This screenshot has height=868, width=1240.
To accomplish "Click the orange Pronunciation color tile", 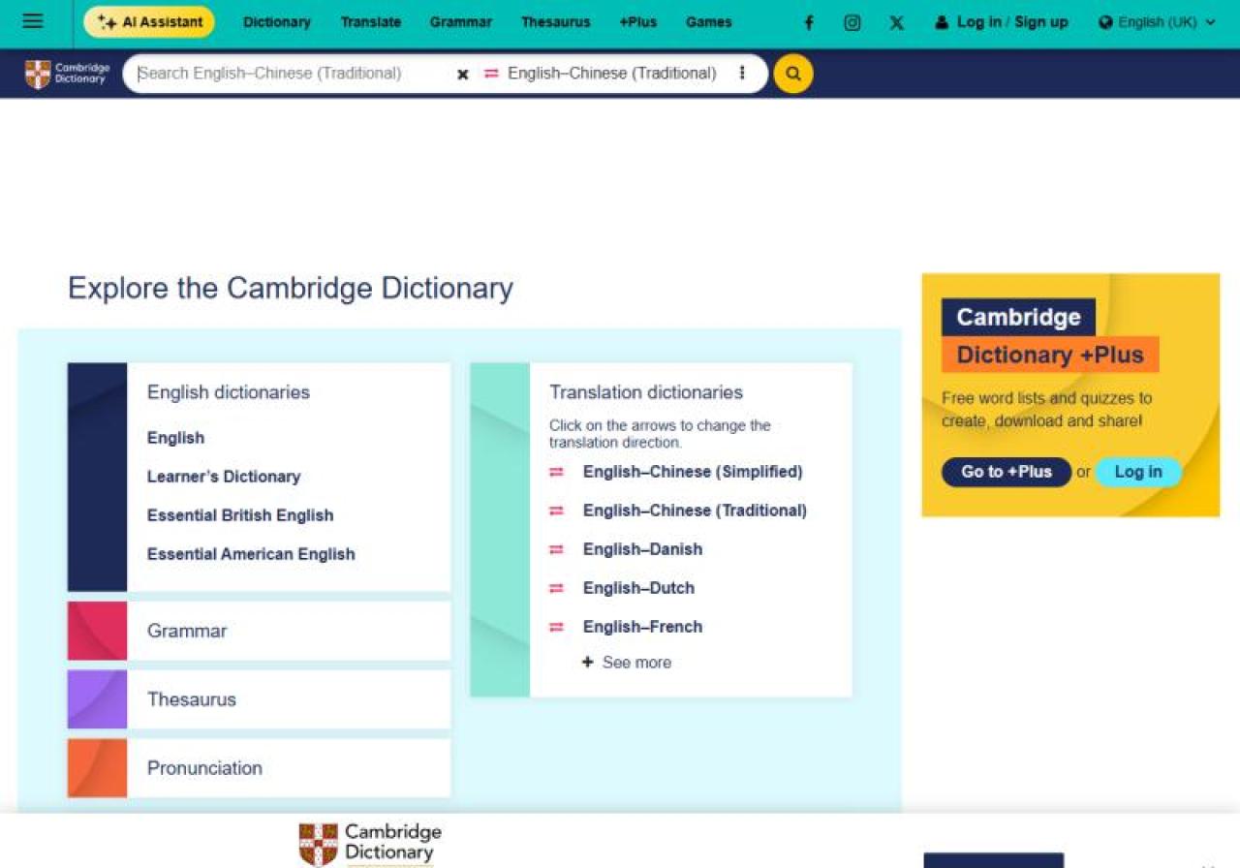I will [x=97, y=768].
